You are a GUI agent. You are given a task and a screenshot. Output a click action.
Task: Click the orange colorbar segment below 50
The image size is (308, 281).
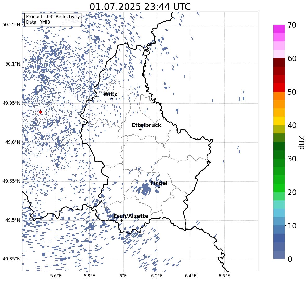pos(279,96)
